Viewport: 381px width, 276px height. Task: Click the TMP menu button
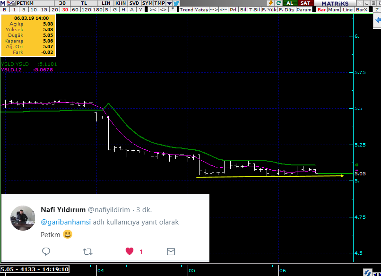160,3
